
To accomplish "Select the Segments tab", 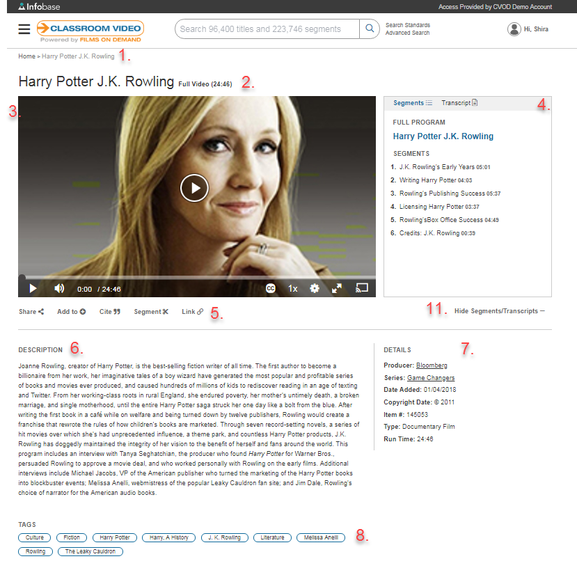I will [x=412, y=103].
